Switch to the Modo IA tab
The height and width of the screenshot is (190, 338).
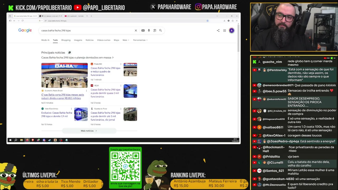coord(45,40)
